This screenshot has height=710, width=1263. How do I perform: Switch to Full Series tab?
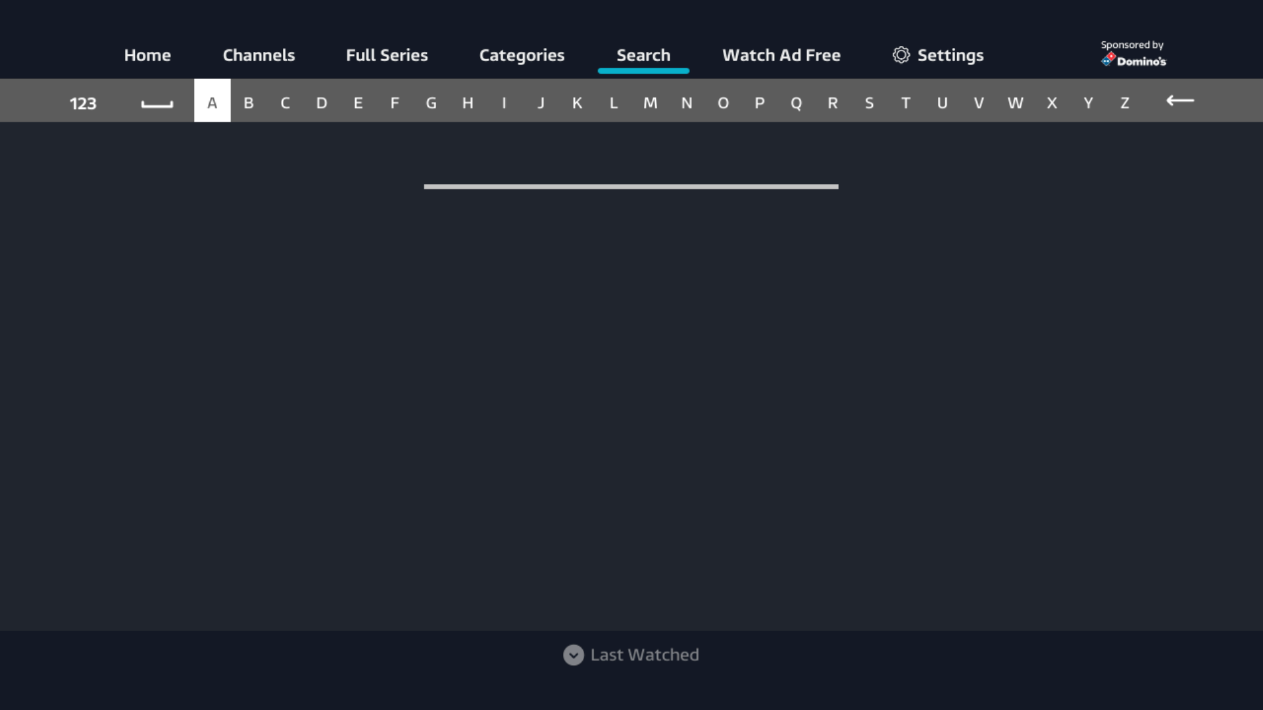[x=387, y=55]
